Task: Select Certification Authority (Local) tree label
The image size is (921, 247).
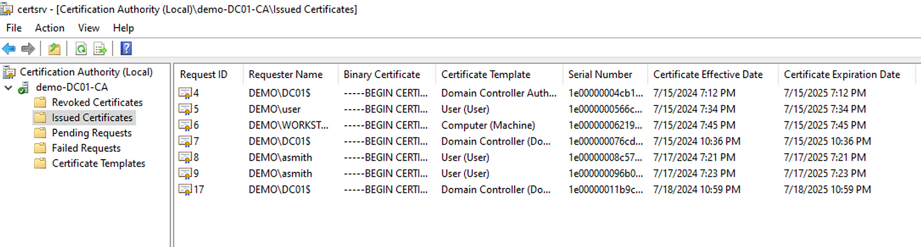Action: [86, 72]
